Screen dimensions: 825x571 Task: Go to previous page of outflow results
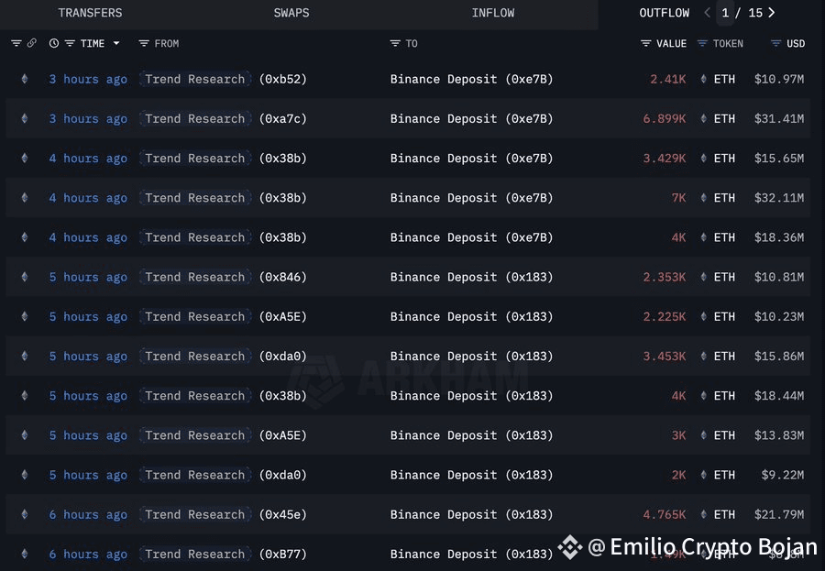pos(707,13)
